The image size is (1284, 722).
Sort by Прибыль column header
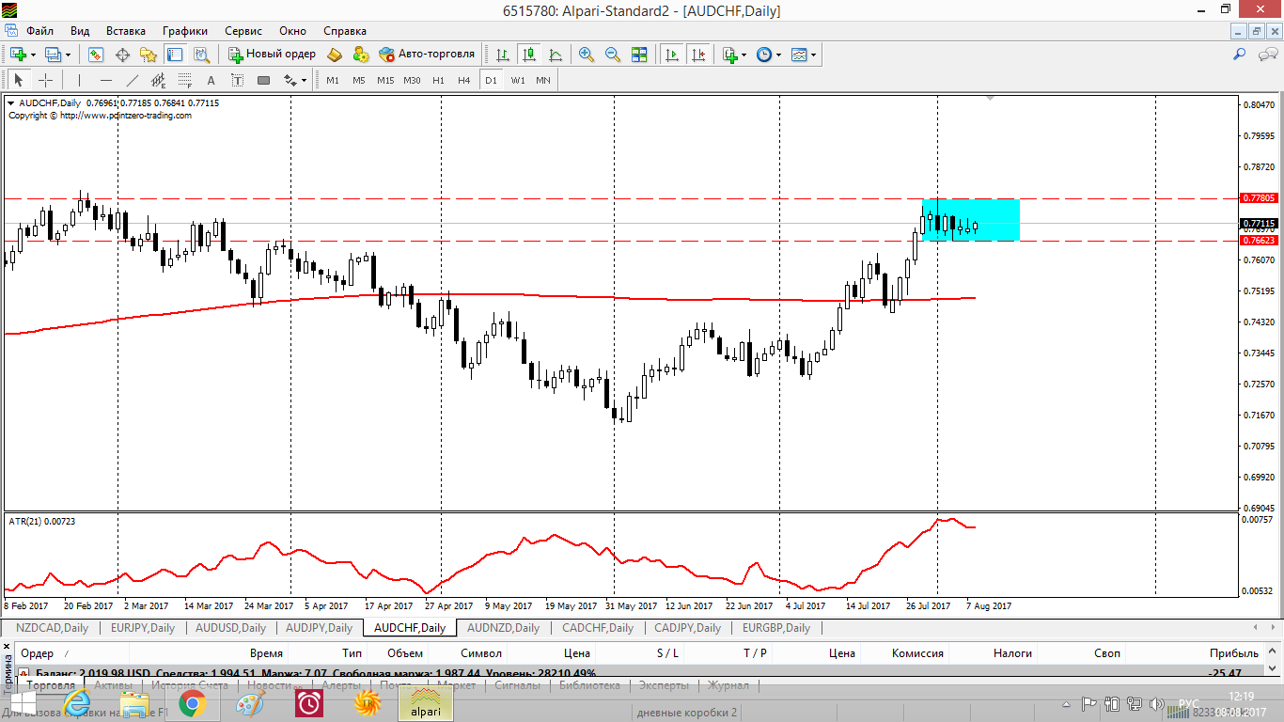(1233, 652)
